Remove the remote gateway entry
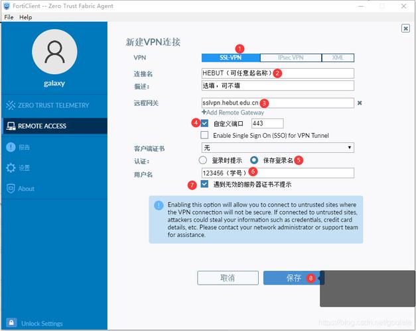 [360, 103]
